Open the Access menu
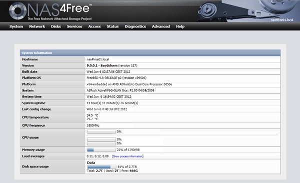 click(x=94, y=26)
